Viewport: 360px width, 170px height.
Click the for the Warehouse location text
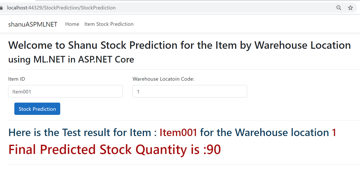click(x=264, y=133)
